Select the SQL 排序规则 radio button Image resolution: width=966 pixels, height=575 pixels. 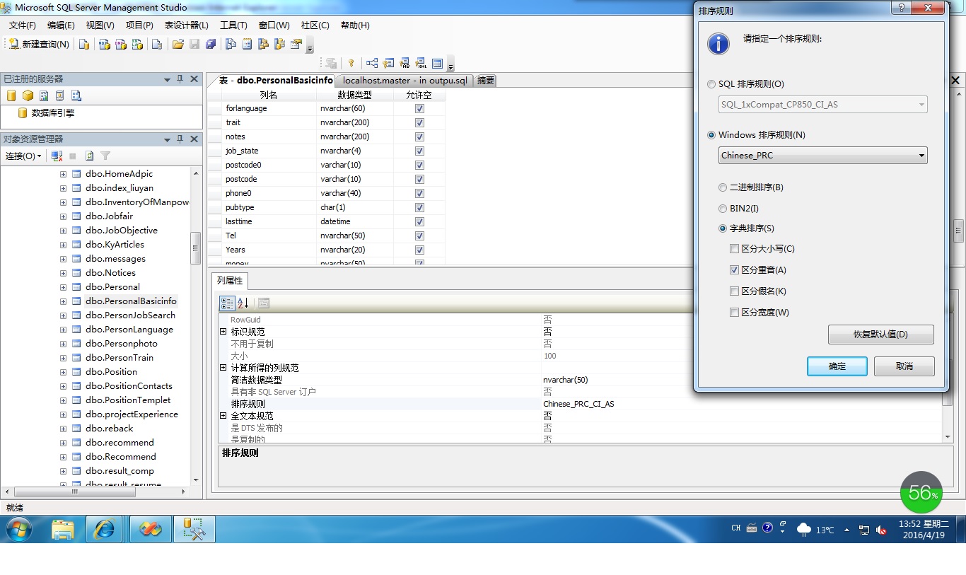[711, 84]
